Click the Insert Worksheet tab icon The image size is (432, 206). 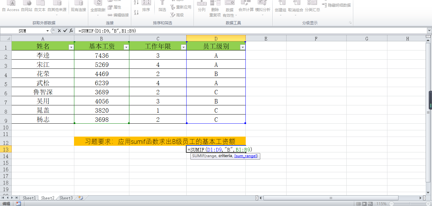[x=81, y=198]
